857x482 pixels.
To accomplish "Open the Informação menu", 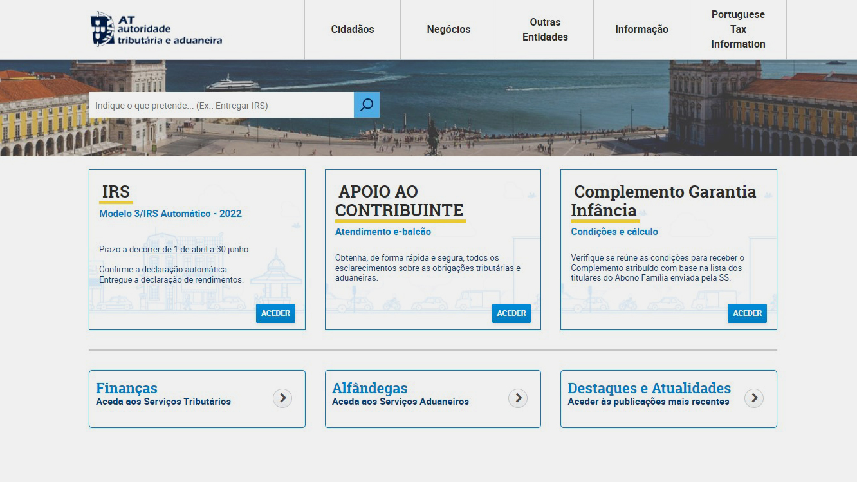I will pyautogui.click(x=641, y=30).
